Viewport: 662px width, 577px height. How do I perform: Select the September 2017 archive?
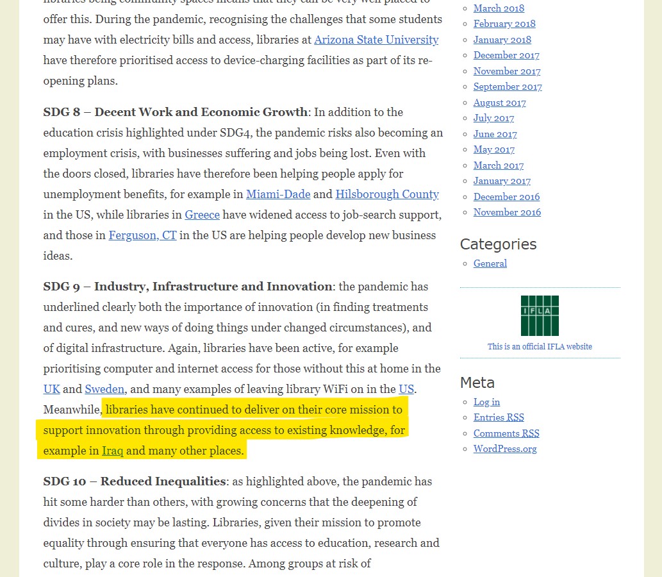(508, 87)
